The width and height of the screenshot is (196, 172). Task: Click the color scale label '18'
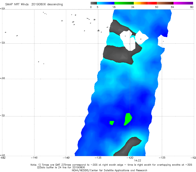point(114,7)
